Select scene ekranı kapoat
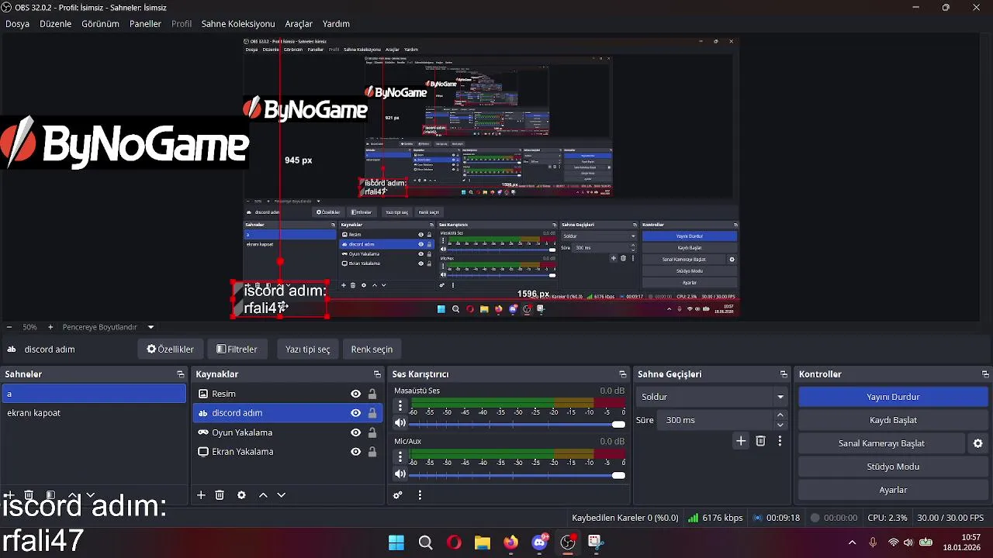This screenshot has width=993, height=558. 94,413
